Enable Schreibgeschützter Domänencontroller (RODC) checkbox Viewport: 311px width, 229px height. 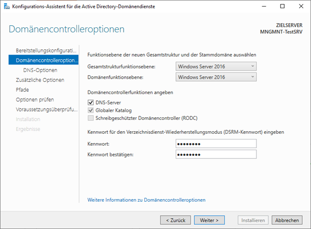[91, 117]
